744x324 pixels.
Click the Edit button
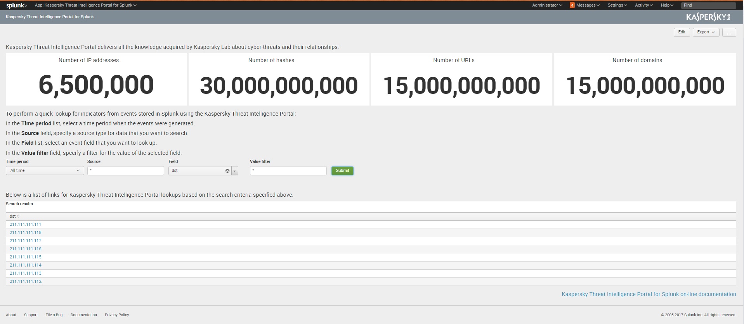682,32
